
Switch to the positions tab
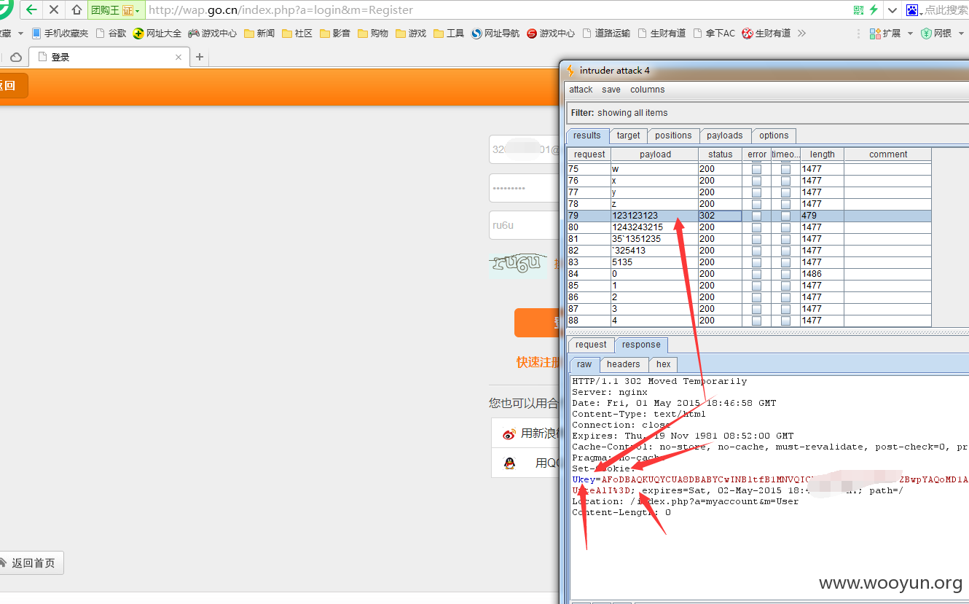pos(673,136)
